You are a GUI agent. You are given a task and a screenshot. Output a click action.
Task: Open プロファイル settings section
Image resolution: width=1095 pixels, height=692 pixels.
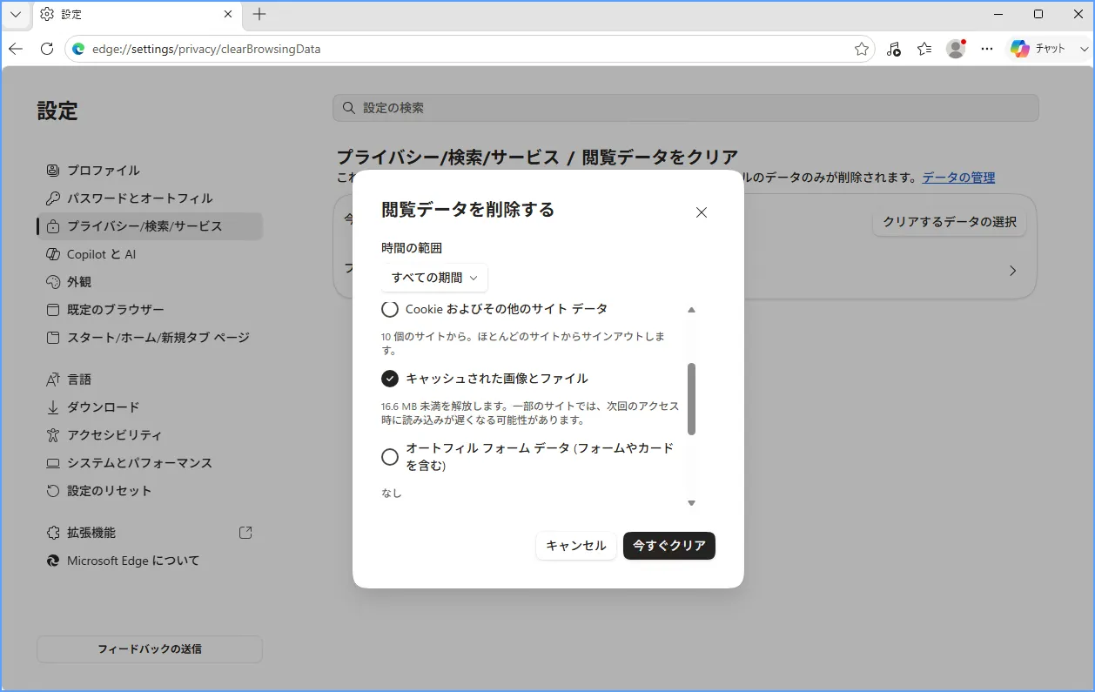(149, 171)
